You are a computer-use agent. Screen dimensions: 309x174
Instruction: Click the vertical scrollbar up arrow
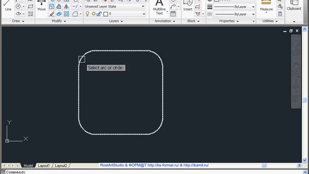(305, 29)
